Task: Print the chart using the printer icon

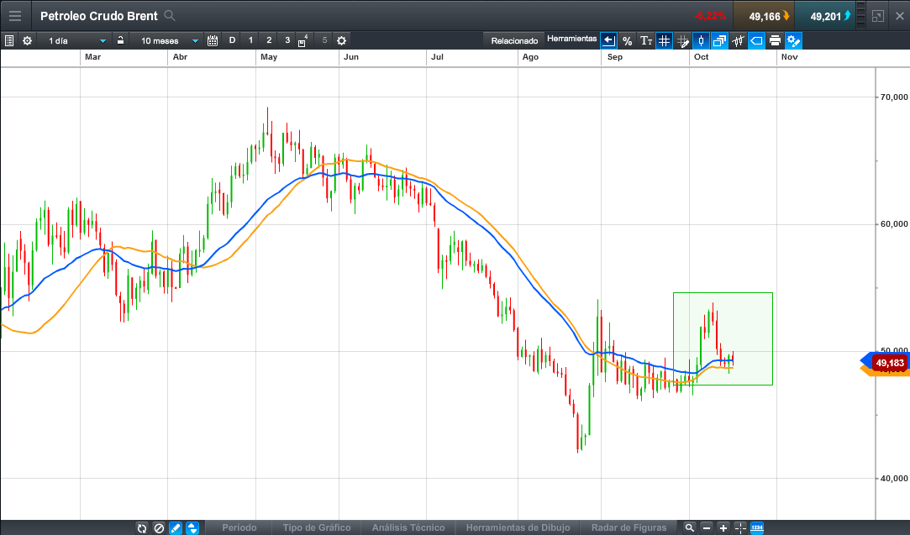Action: [x=775, y=40]
